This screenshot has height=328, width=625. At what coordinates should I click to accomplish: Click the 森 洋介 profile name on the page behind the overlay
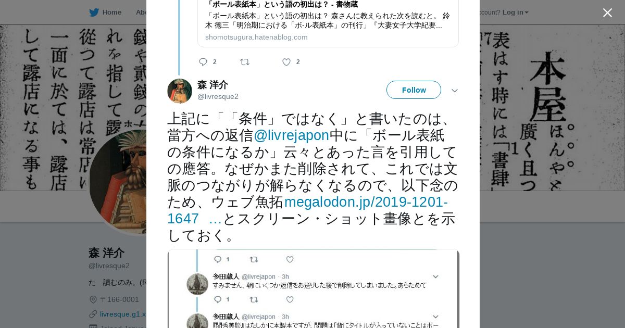click(106, 253)
